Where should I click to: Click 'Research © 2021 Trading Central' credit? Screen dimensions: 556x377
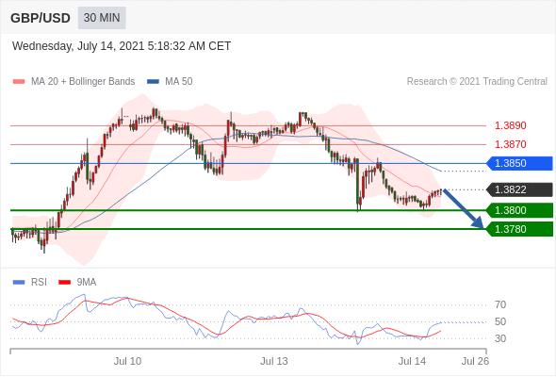pos(477,82)
